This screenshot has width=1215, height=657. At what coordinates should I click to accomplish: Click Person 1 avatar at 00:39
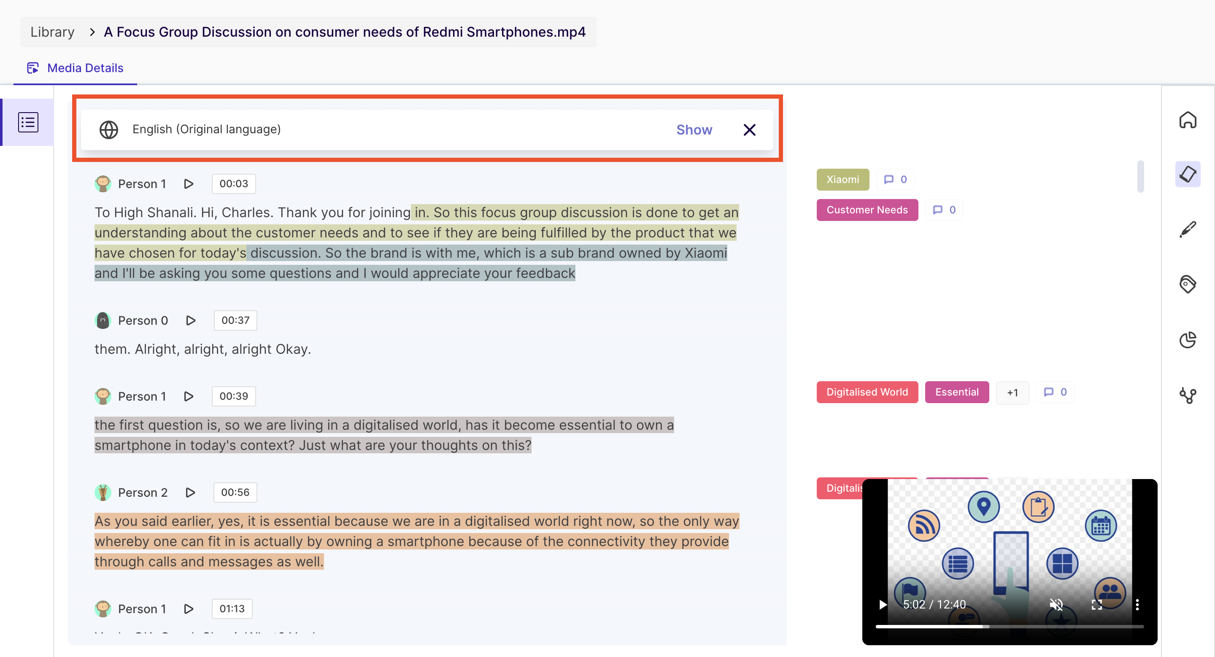[103, 396]
